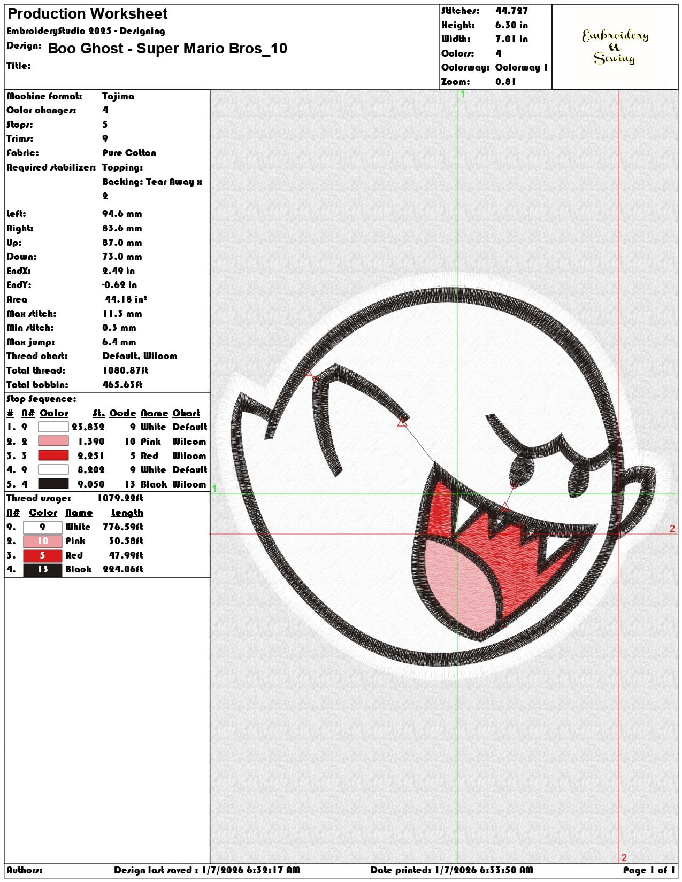The height and width of the screenshot is (882, 682).
Task: Click the 'Production Worksheet' heading
Action: click(88, 14)
